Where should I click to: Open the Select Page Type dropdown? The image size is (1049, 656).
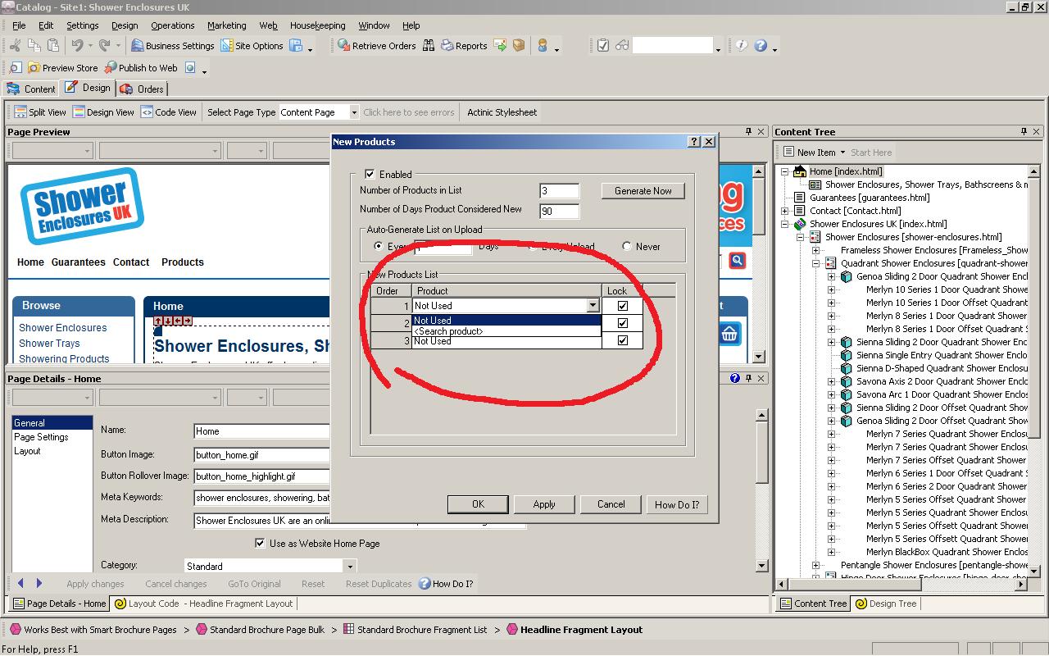click(x=353, y=112)
